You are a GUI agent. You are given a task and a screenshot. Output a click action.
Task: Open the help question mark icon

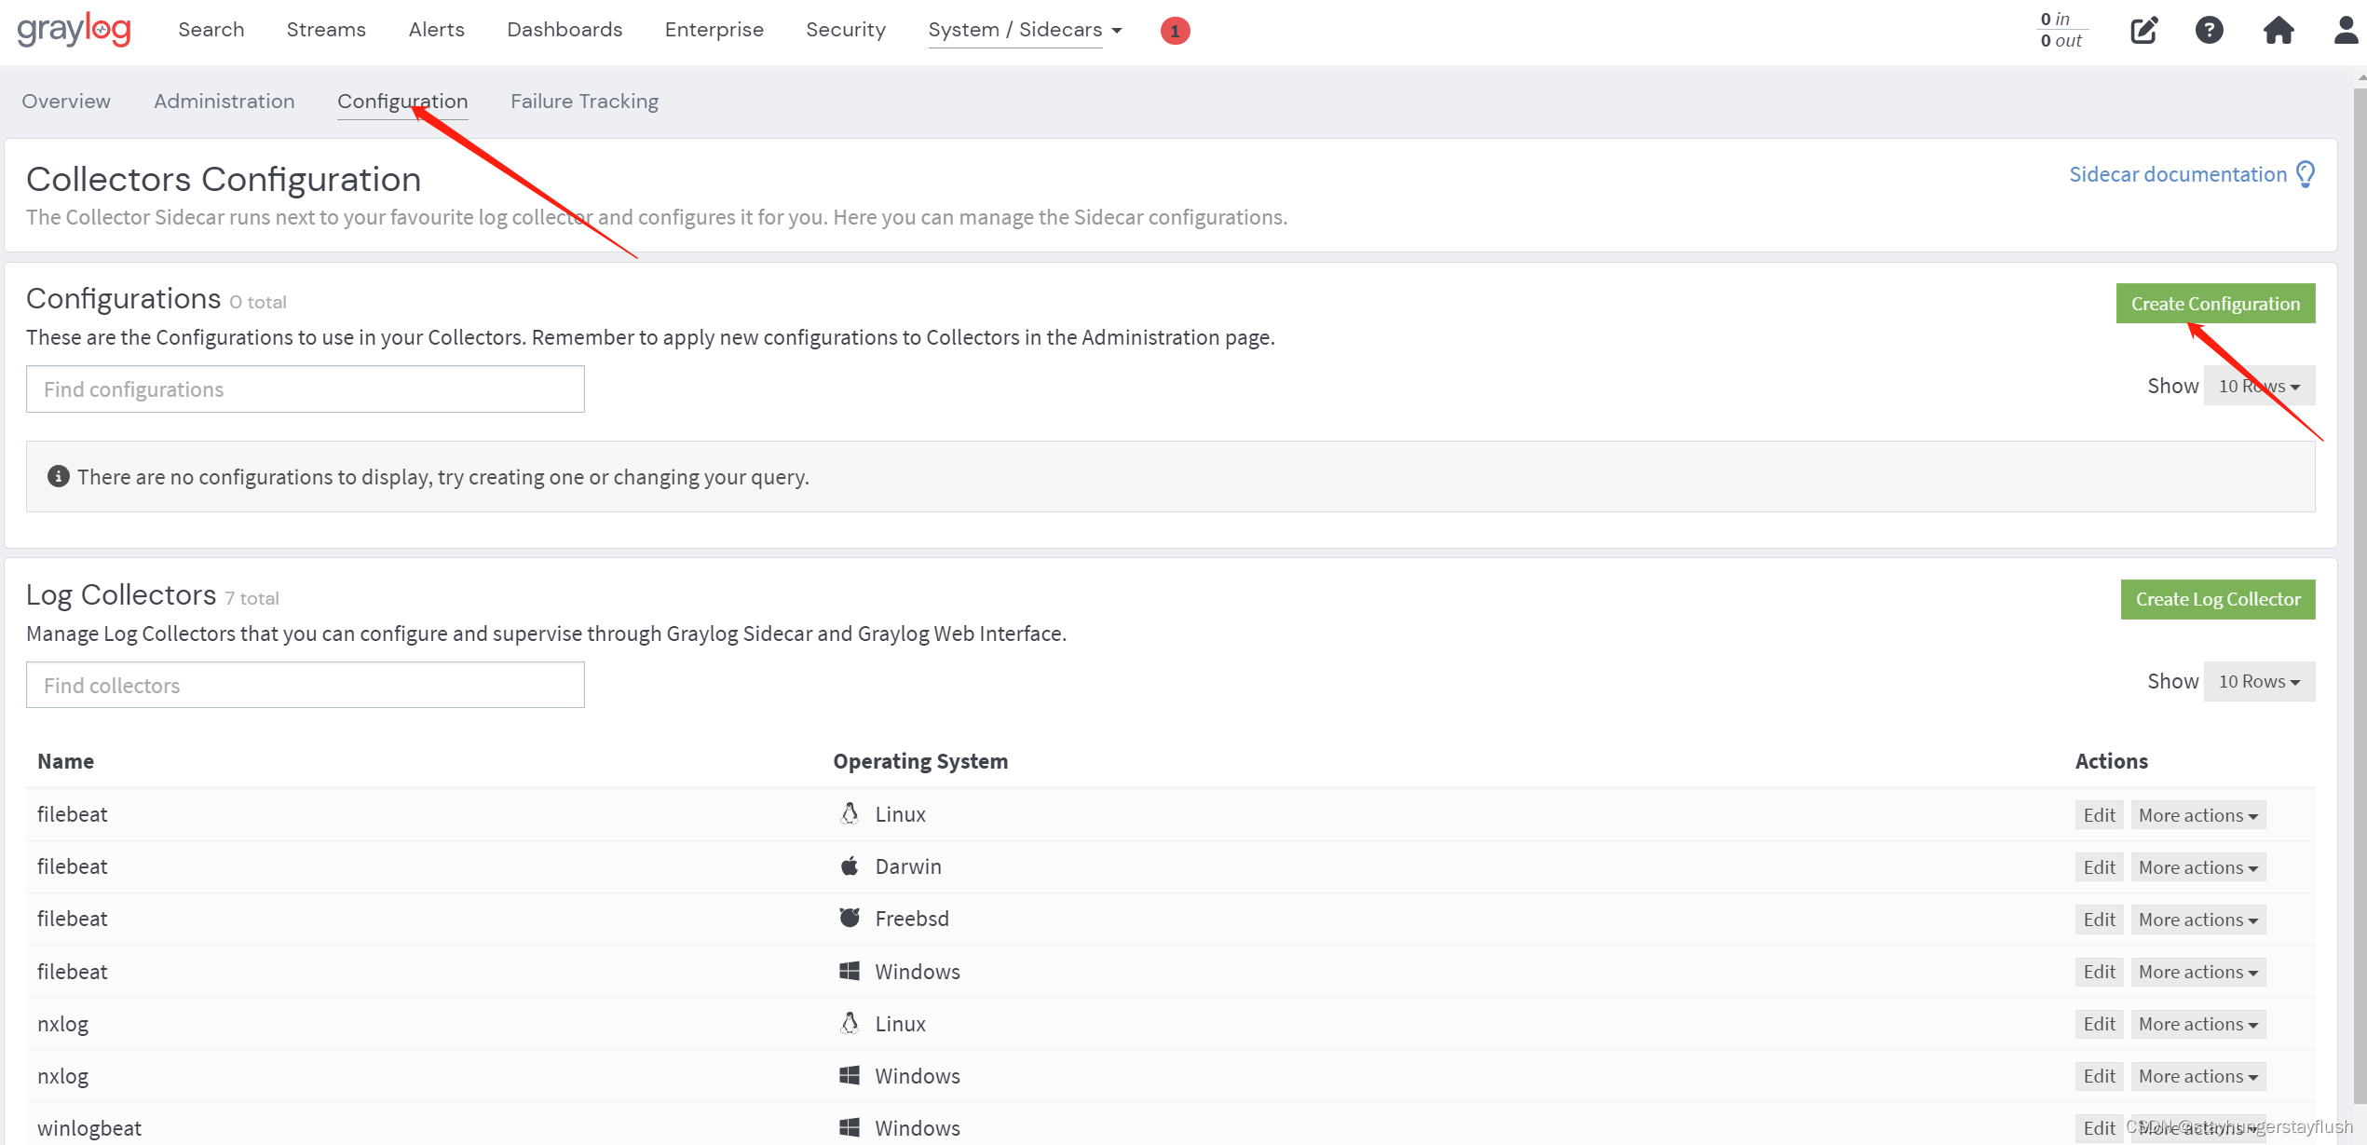pos(2209,31)
